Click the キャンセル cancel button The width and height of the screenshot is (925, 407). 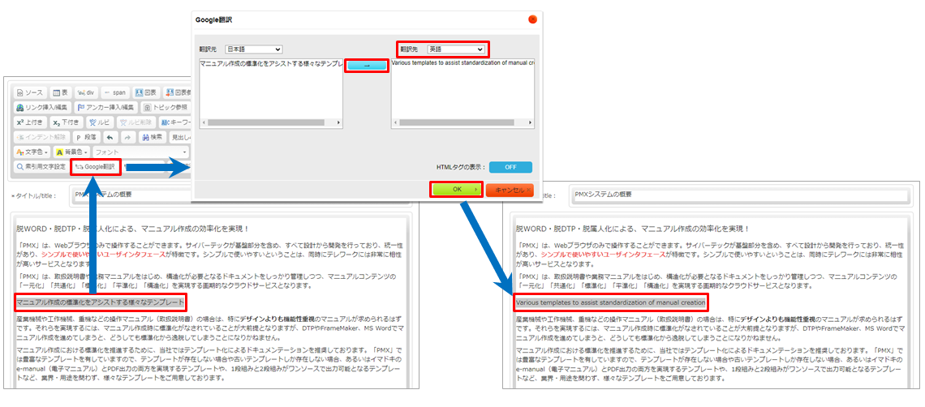[x=510, y=190]
